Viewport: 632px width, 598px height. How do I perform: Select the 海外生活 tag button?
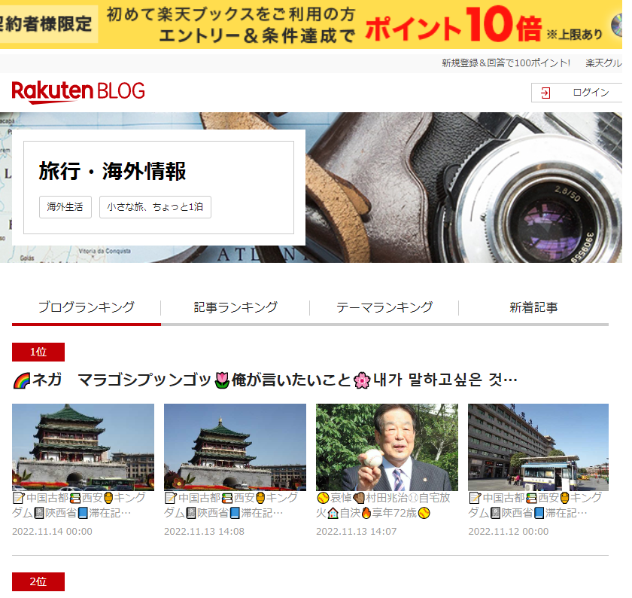point(65,207)
